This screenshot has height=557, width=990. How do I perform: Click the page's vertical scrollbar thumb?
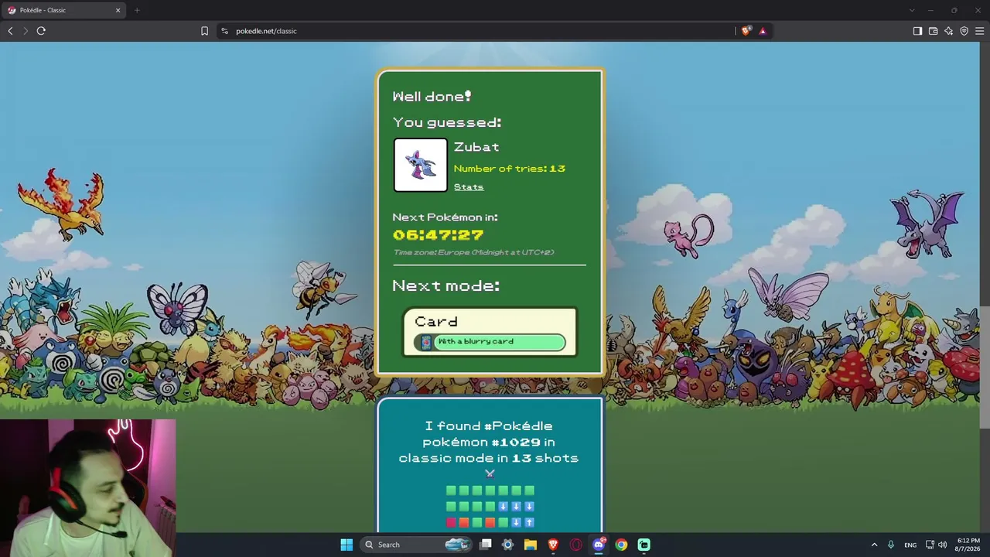coord(985,367)
